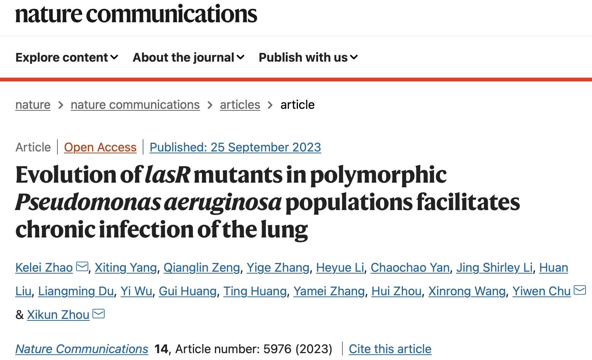Open the Nature Communications journal link
Image resolution: width=592 pixels, height=360 pixels.
[x=81, y=349]
